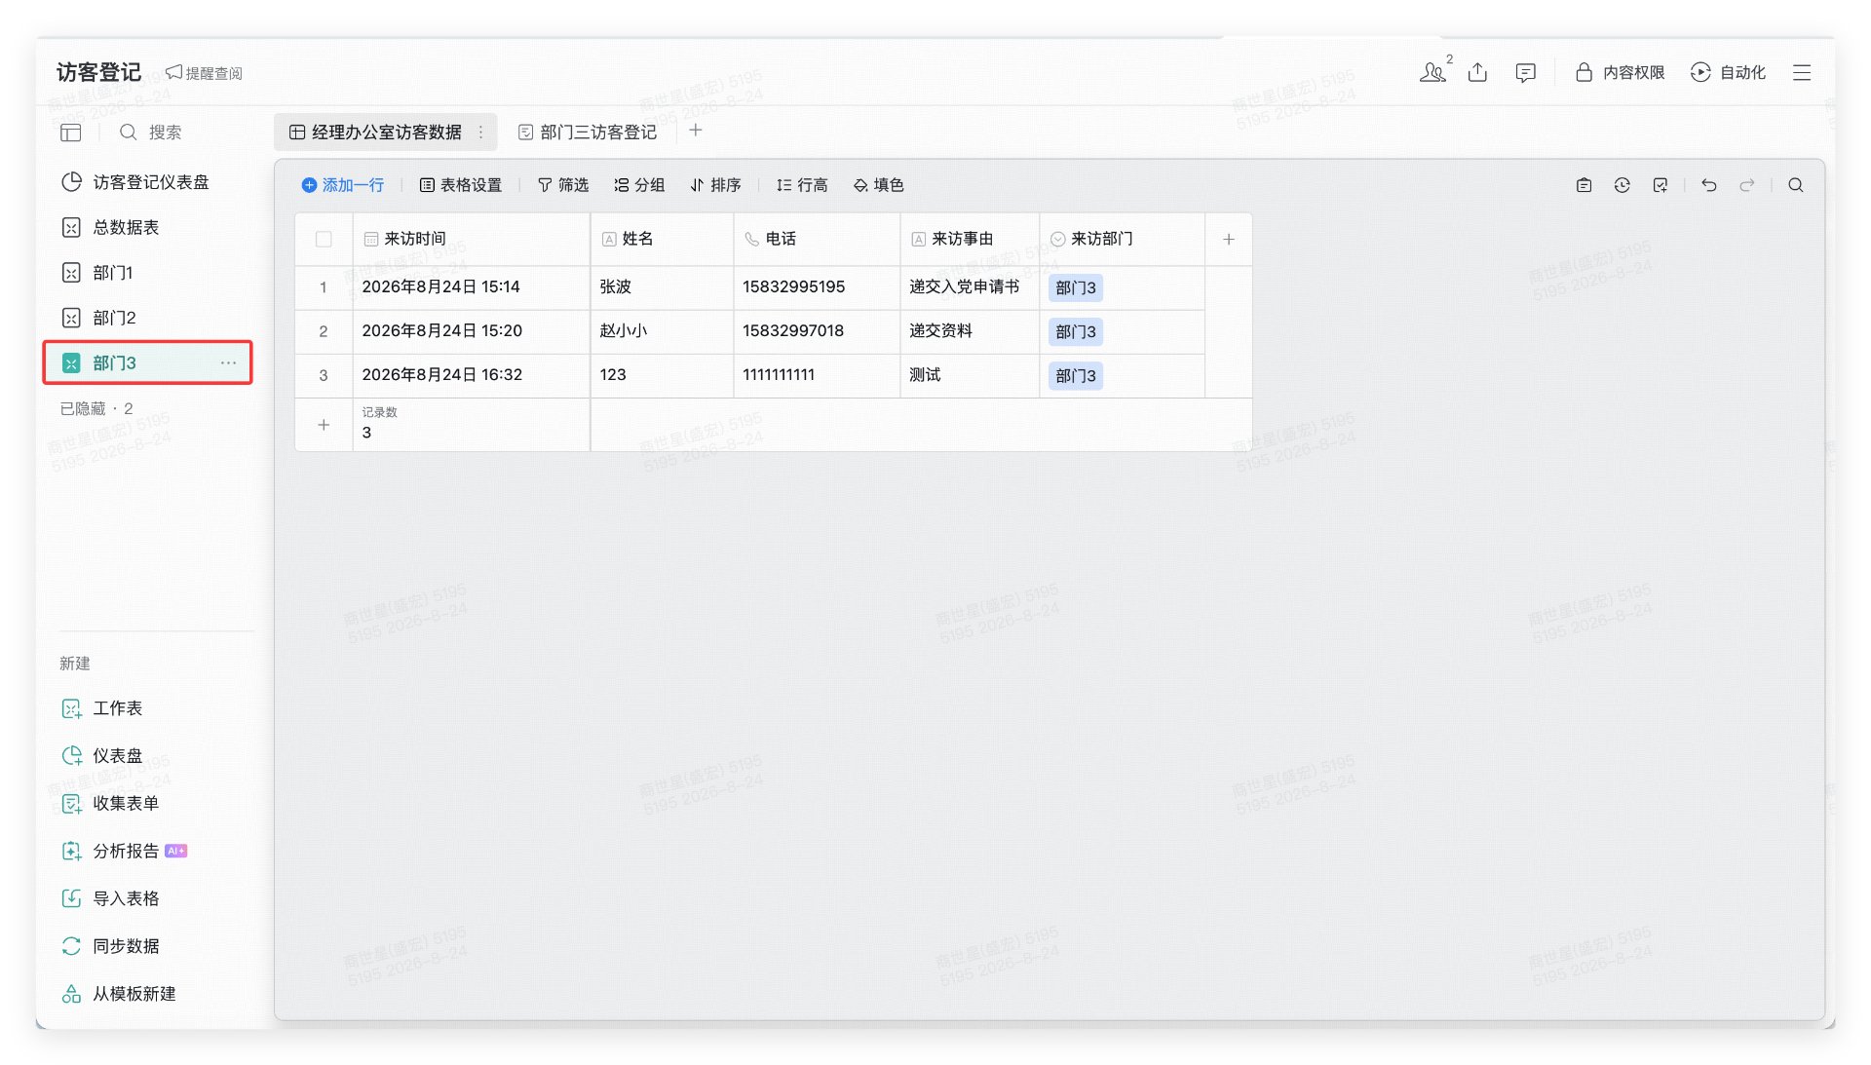Add a new column with plus
The width and height of the screenshot is (1871, 1065).
pyautogui.click(x=1229, y=239)
